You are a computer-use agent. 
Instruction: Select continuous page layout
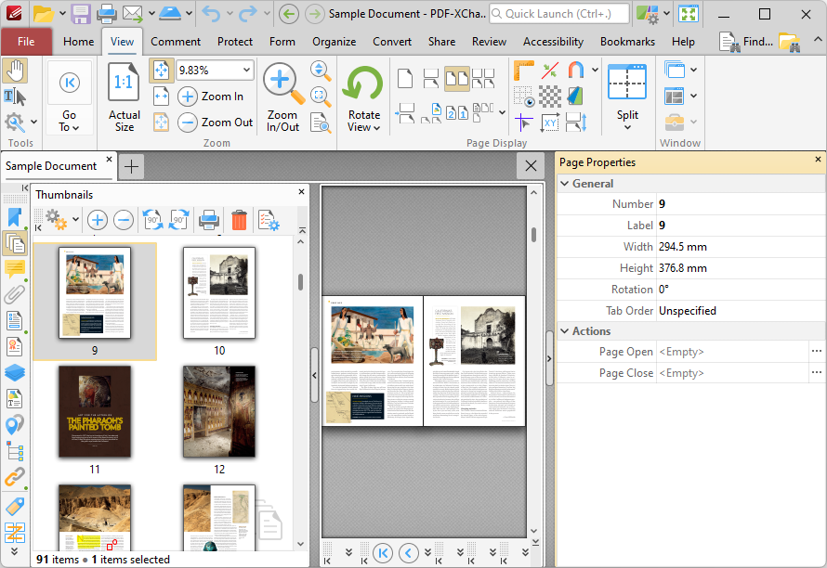[431, 79]
